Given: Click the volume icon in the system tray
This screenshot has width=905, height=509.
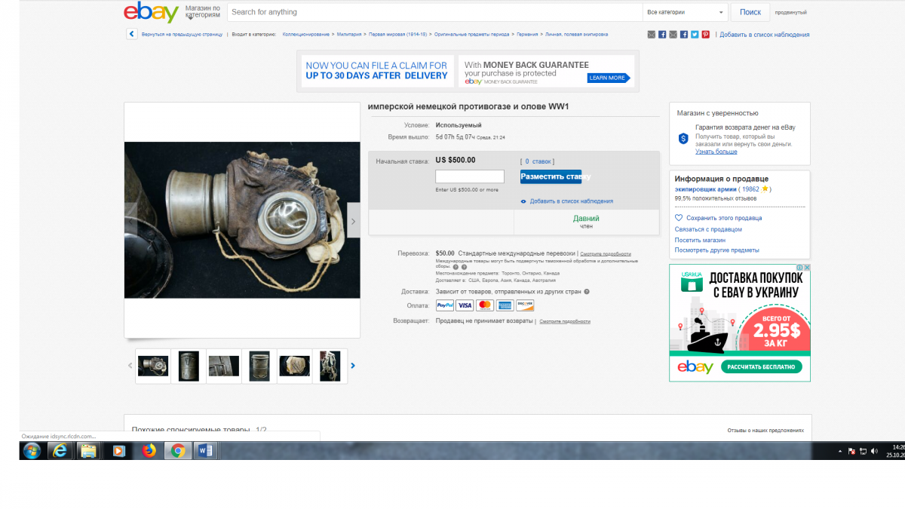Looking at the screenshot, I should (x=874, y=451).
